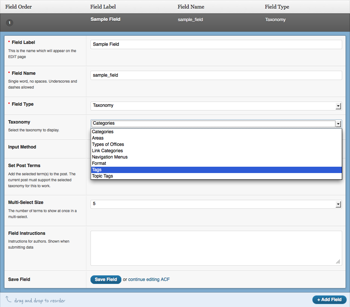The height and width of the screenshot is (307, 350).
Task: Pick Format from the taxonomy list
Action: (x=216, y=163)
